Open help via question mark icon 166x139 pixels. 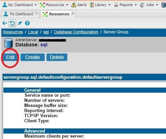coord(27,23)
